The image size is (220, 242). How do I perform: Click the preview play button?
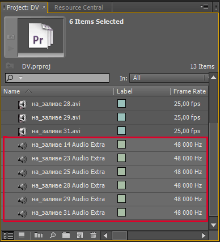(11, 49)
